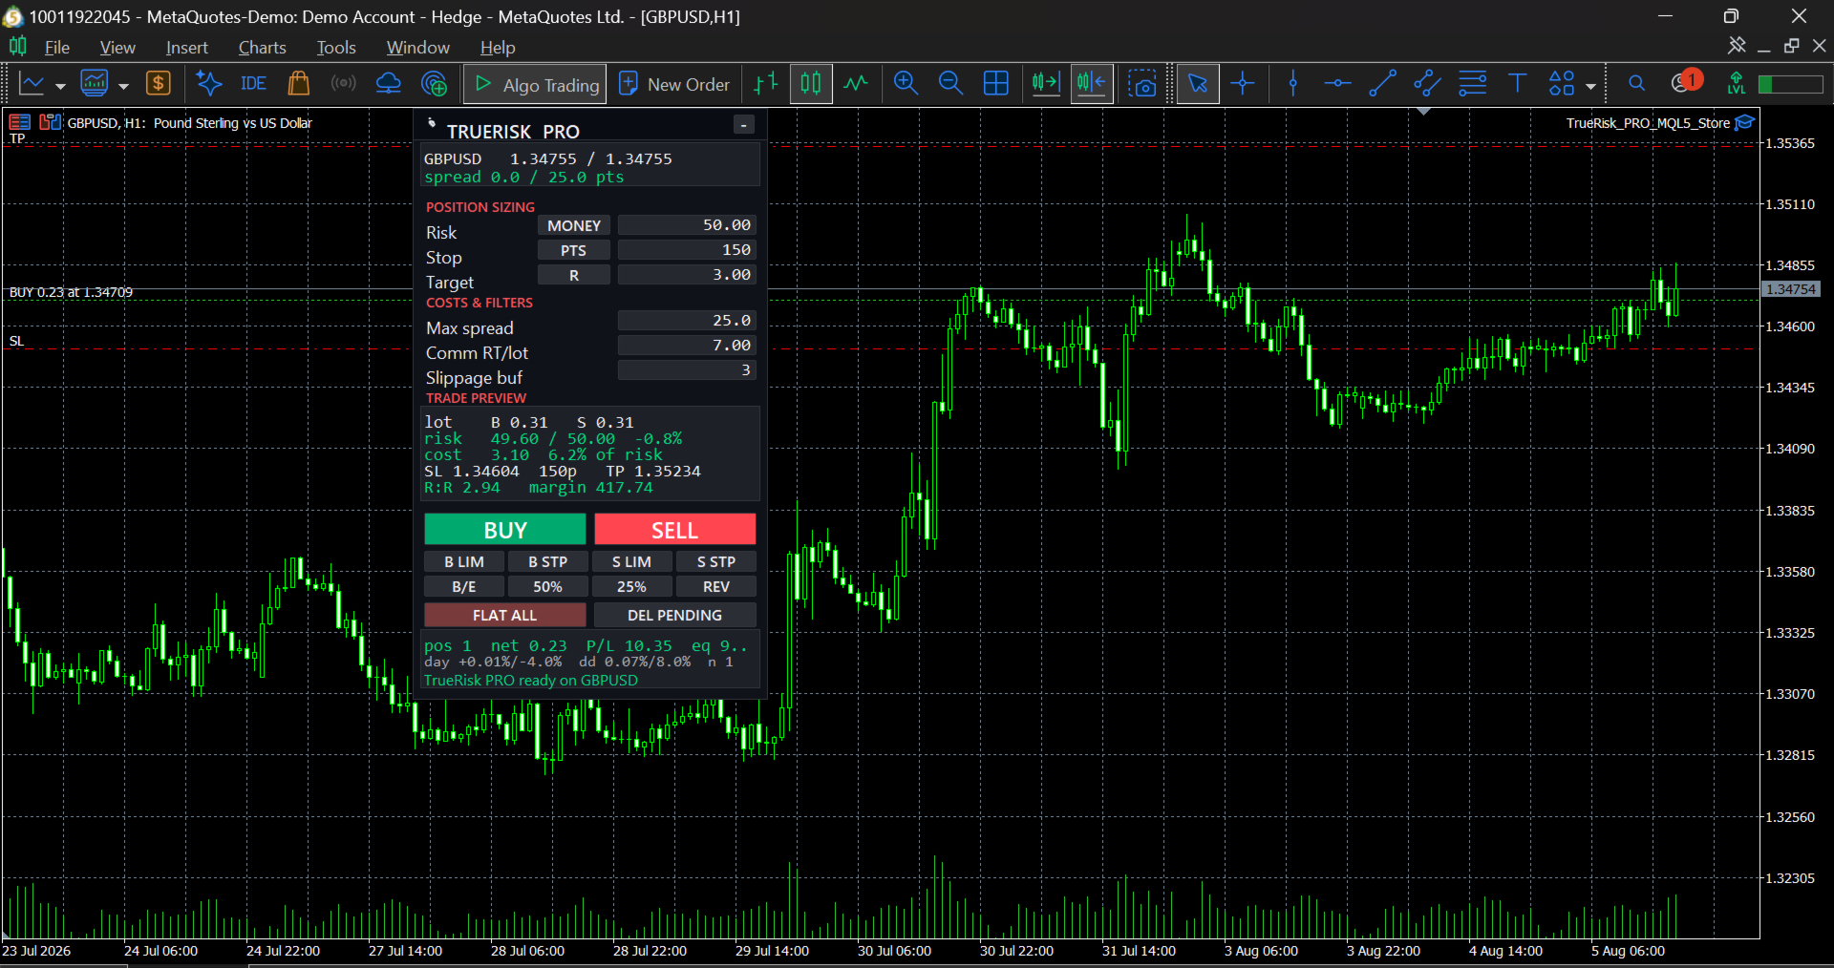Screen dimensions: 1834x968
Task: Open the File menu
Action: (57, 47)
